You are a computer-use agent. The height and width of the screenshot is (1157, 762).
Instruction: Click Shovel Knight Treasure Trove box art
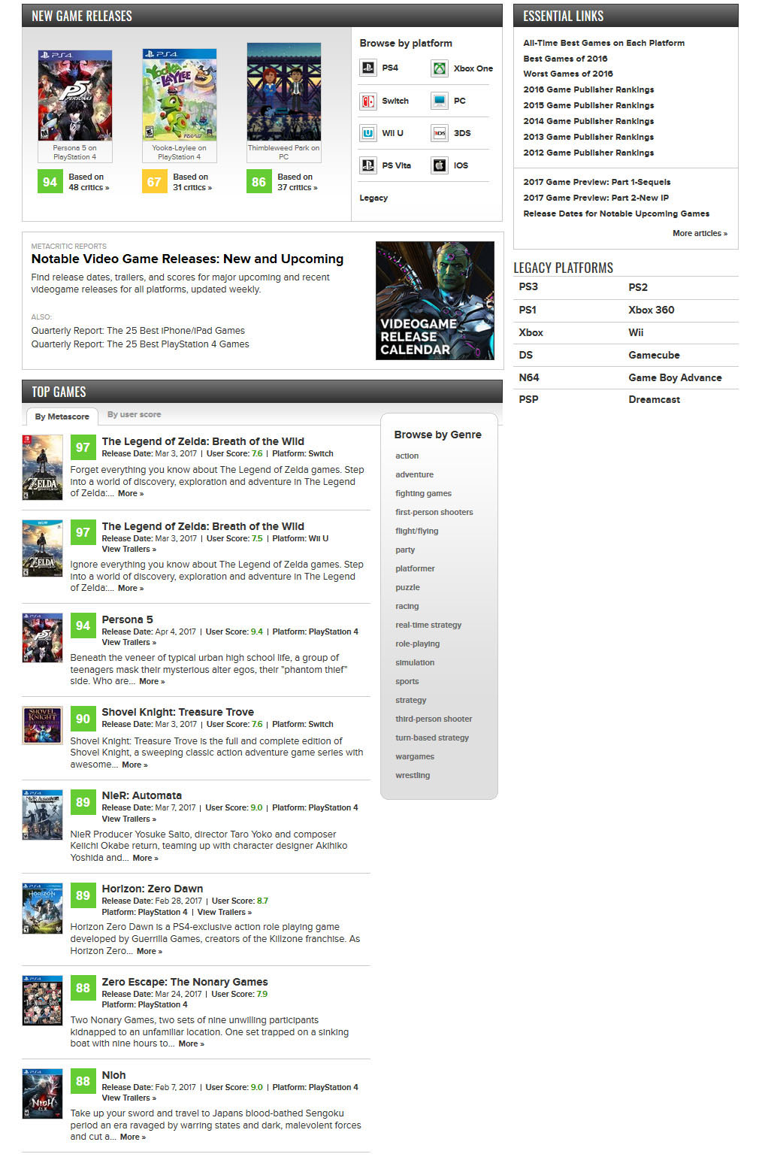[x=43, y=725]
